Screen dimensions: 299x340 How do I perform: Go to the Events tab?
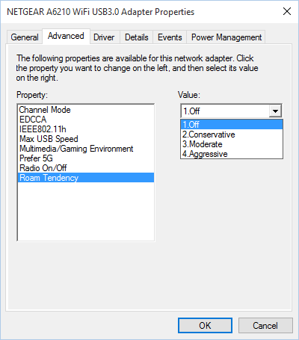point(170,37)
